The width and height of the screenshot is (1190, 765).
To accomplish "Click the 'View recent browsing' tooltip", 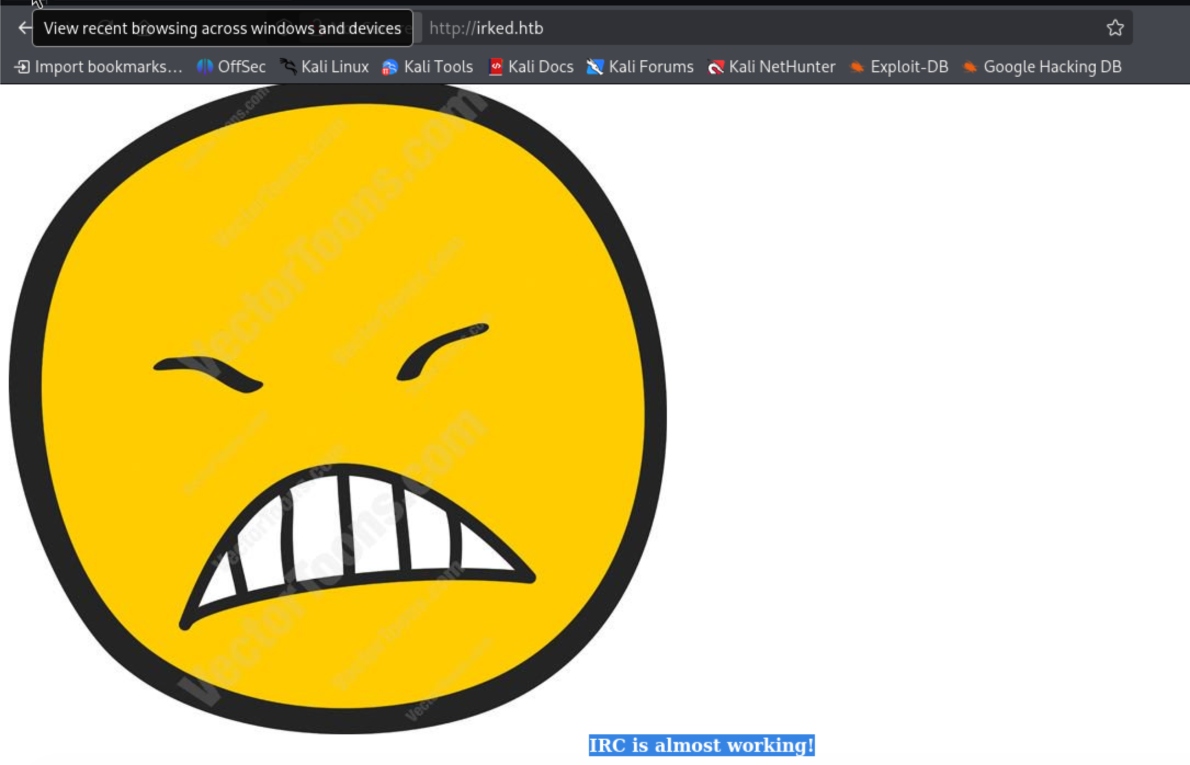I will [x=222, y=28].
